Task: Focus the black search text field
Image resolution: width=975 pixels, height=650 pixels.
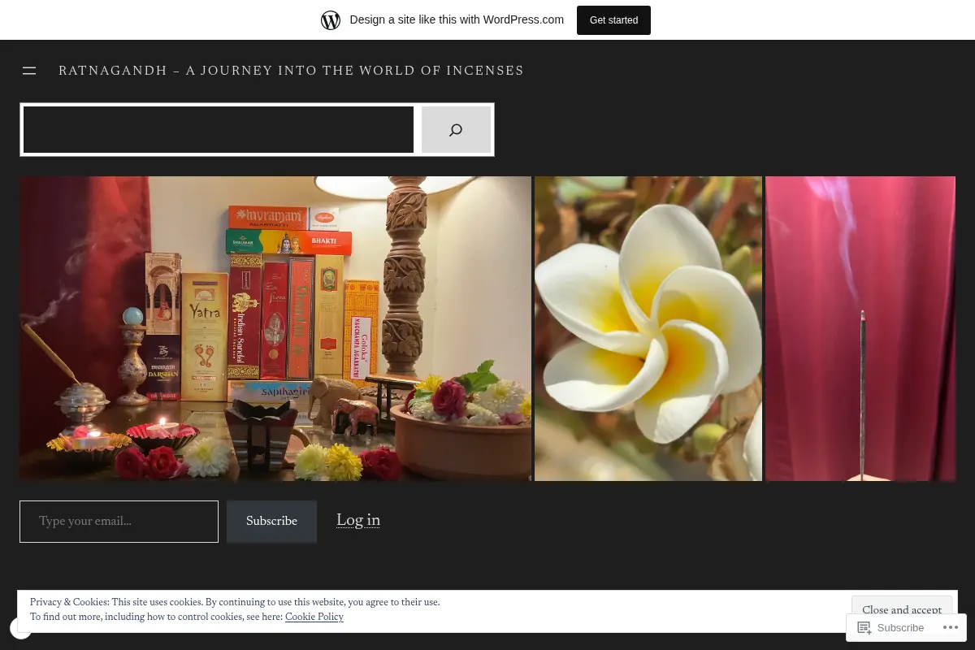Action: (219, 130)
